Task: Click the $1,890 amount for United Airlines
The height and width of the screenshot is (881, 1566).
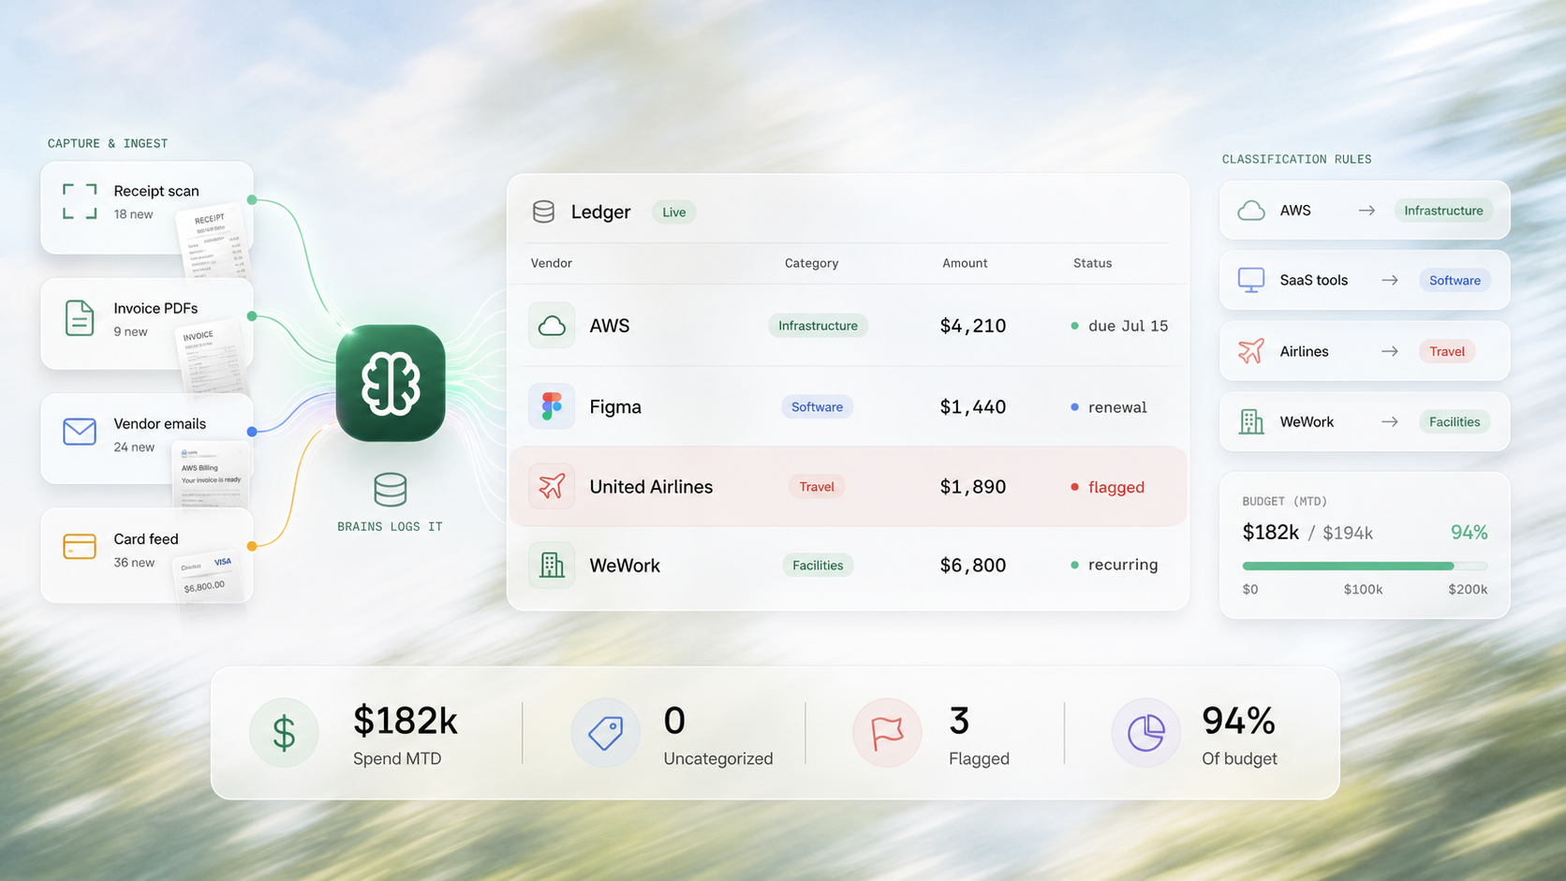Action: (973, 487)
